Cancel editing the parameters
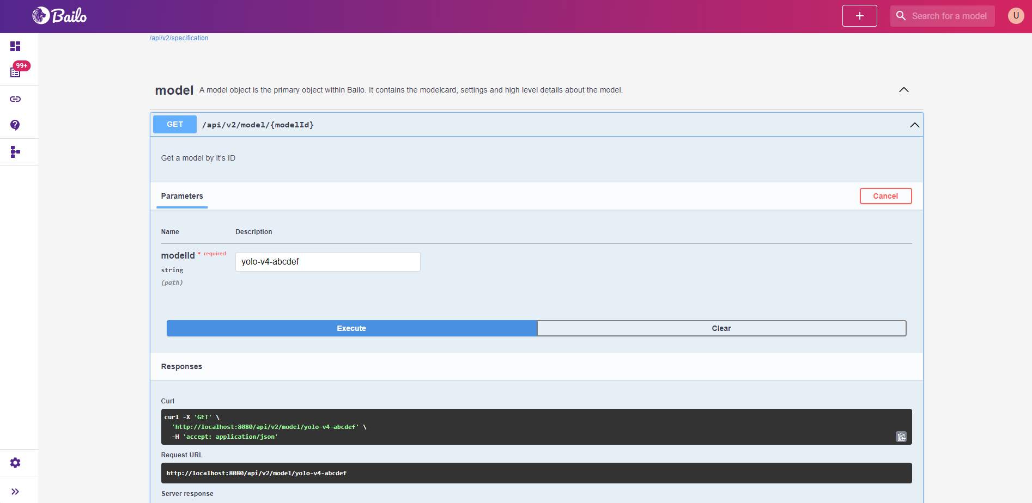Viewport: 1032px width, 503px height. (x=885, y=196)
